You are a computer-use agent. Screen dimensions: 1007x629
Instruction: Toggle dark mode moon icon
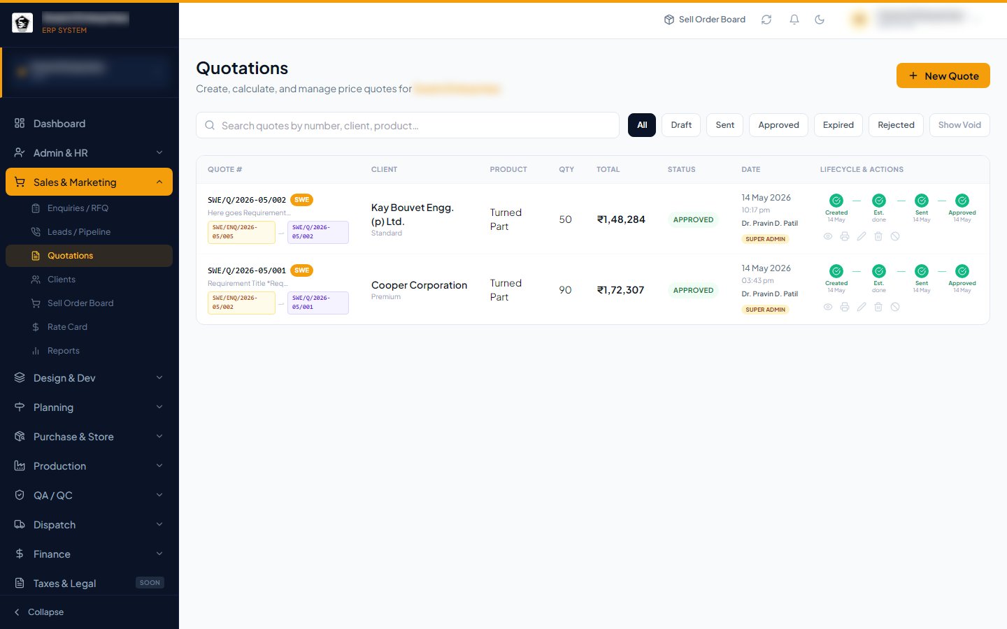(820, 20)
